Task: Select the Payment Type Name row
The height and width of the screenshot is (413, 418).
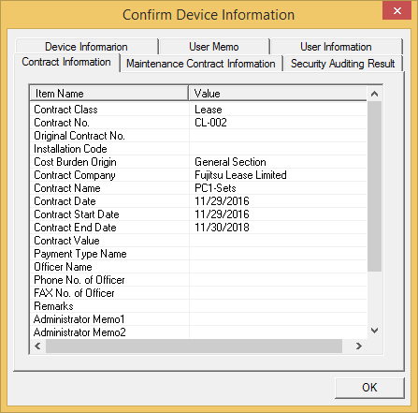Action: coord(198,254)
